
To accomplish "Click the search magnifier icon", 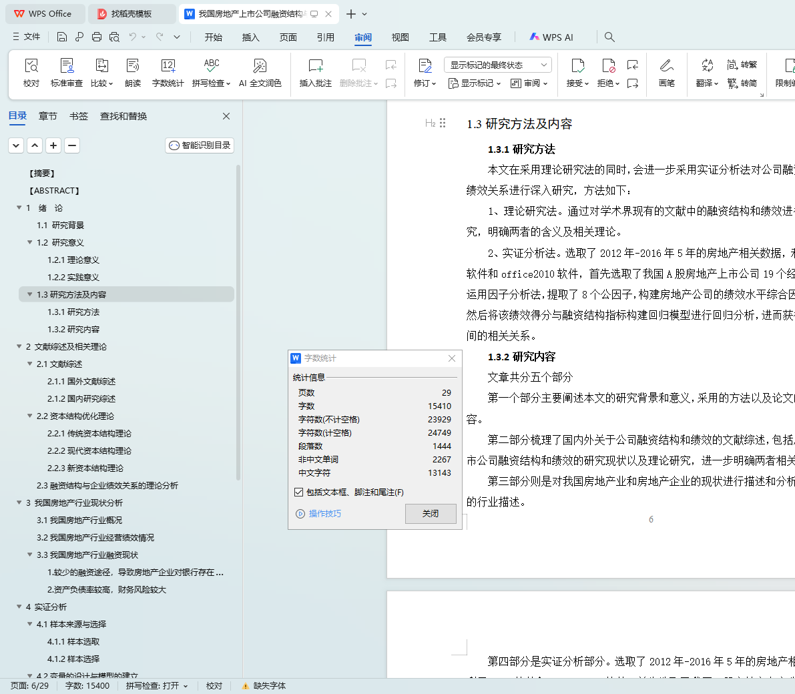I will [x=609, y=37].
